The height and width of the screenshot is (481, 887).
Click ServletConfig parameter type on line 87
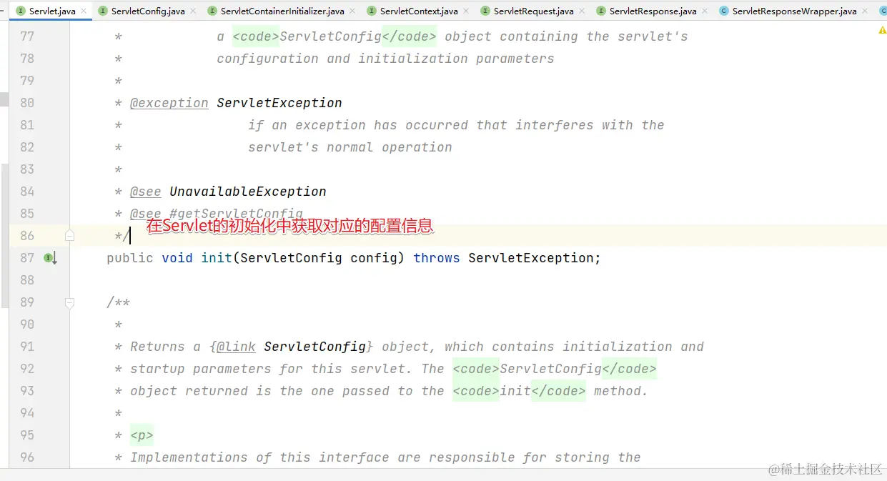(291, 258)
